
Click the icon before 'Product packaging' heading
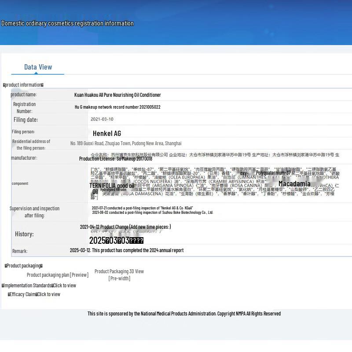click(6, 266)
